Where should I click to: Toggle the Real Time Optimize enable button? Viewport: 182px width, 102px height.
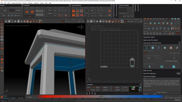click(x=178, y=73)
